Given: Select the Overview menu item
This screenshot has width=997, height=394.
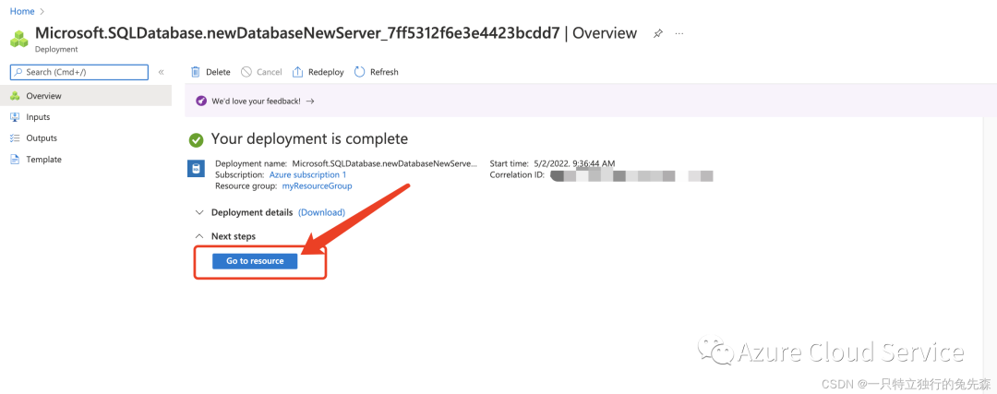Looking at the screenshot, I should click(x=86, y=96).
